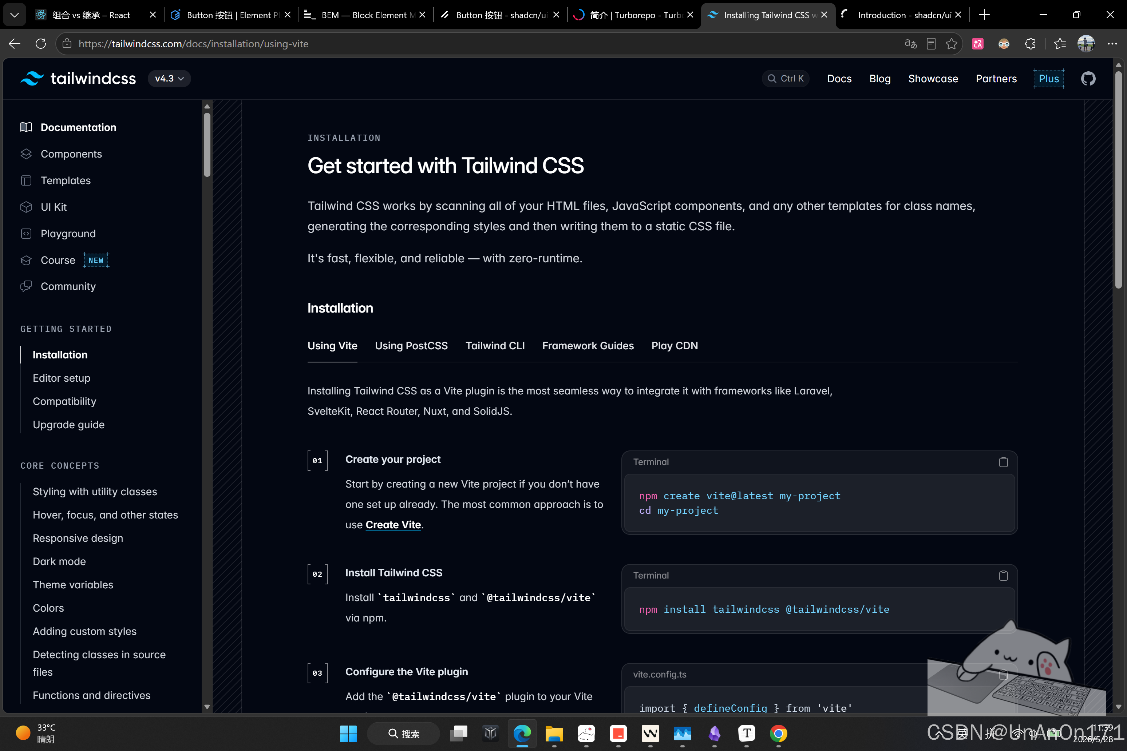Add this page to favorites with star icon
This screenshot has width=1127, height=751.
point(951,44)
